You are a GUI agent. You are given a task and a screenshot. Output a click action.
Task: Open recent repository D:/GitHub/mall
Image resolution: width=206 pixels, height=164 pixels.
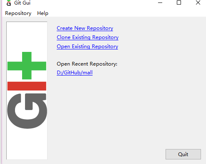coord(75,73)
